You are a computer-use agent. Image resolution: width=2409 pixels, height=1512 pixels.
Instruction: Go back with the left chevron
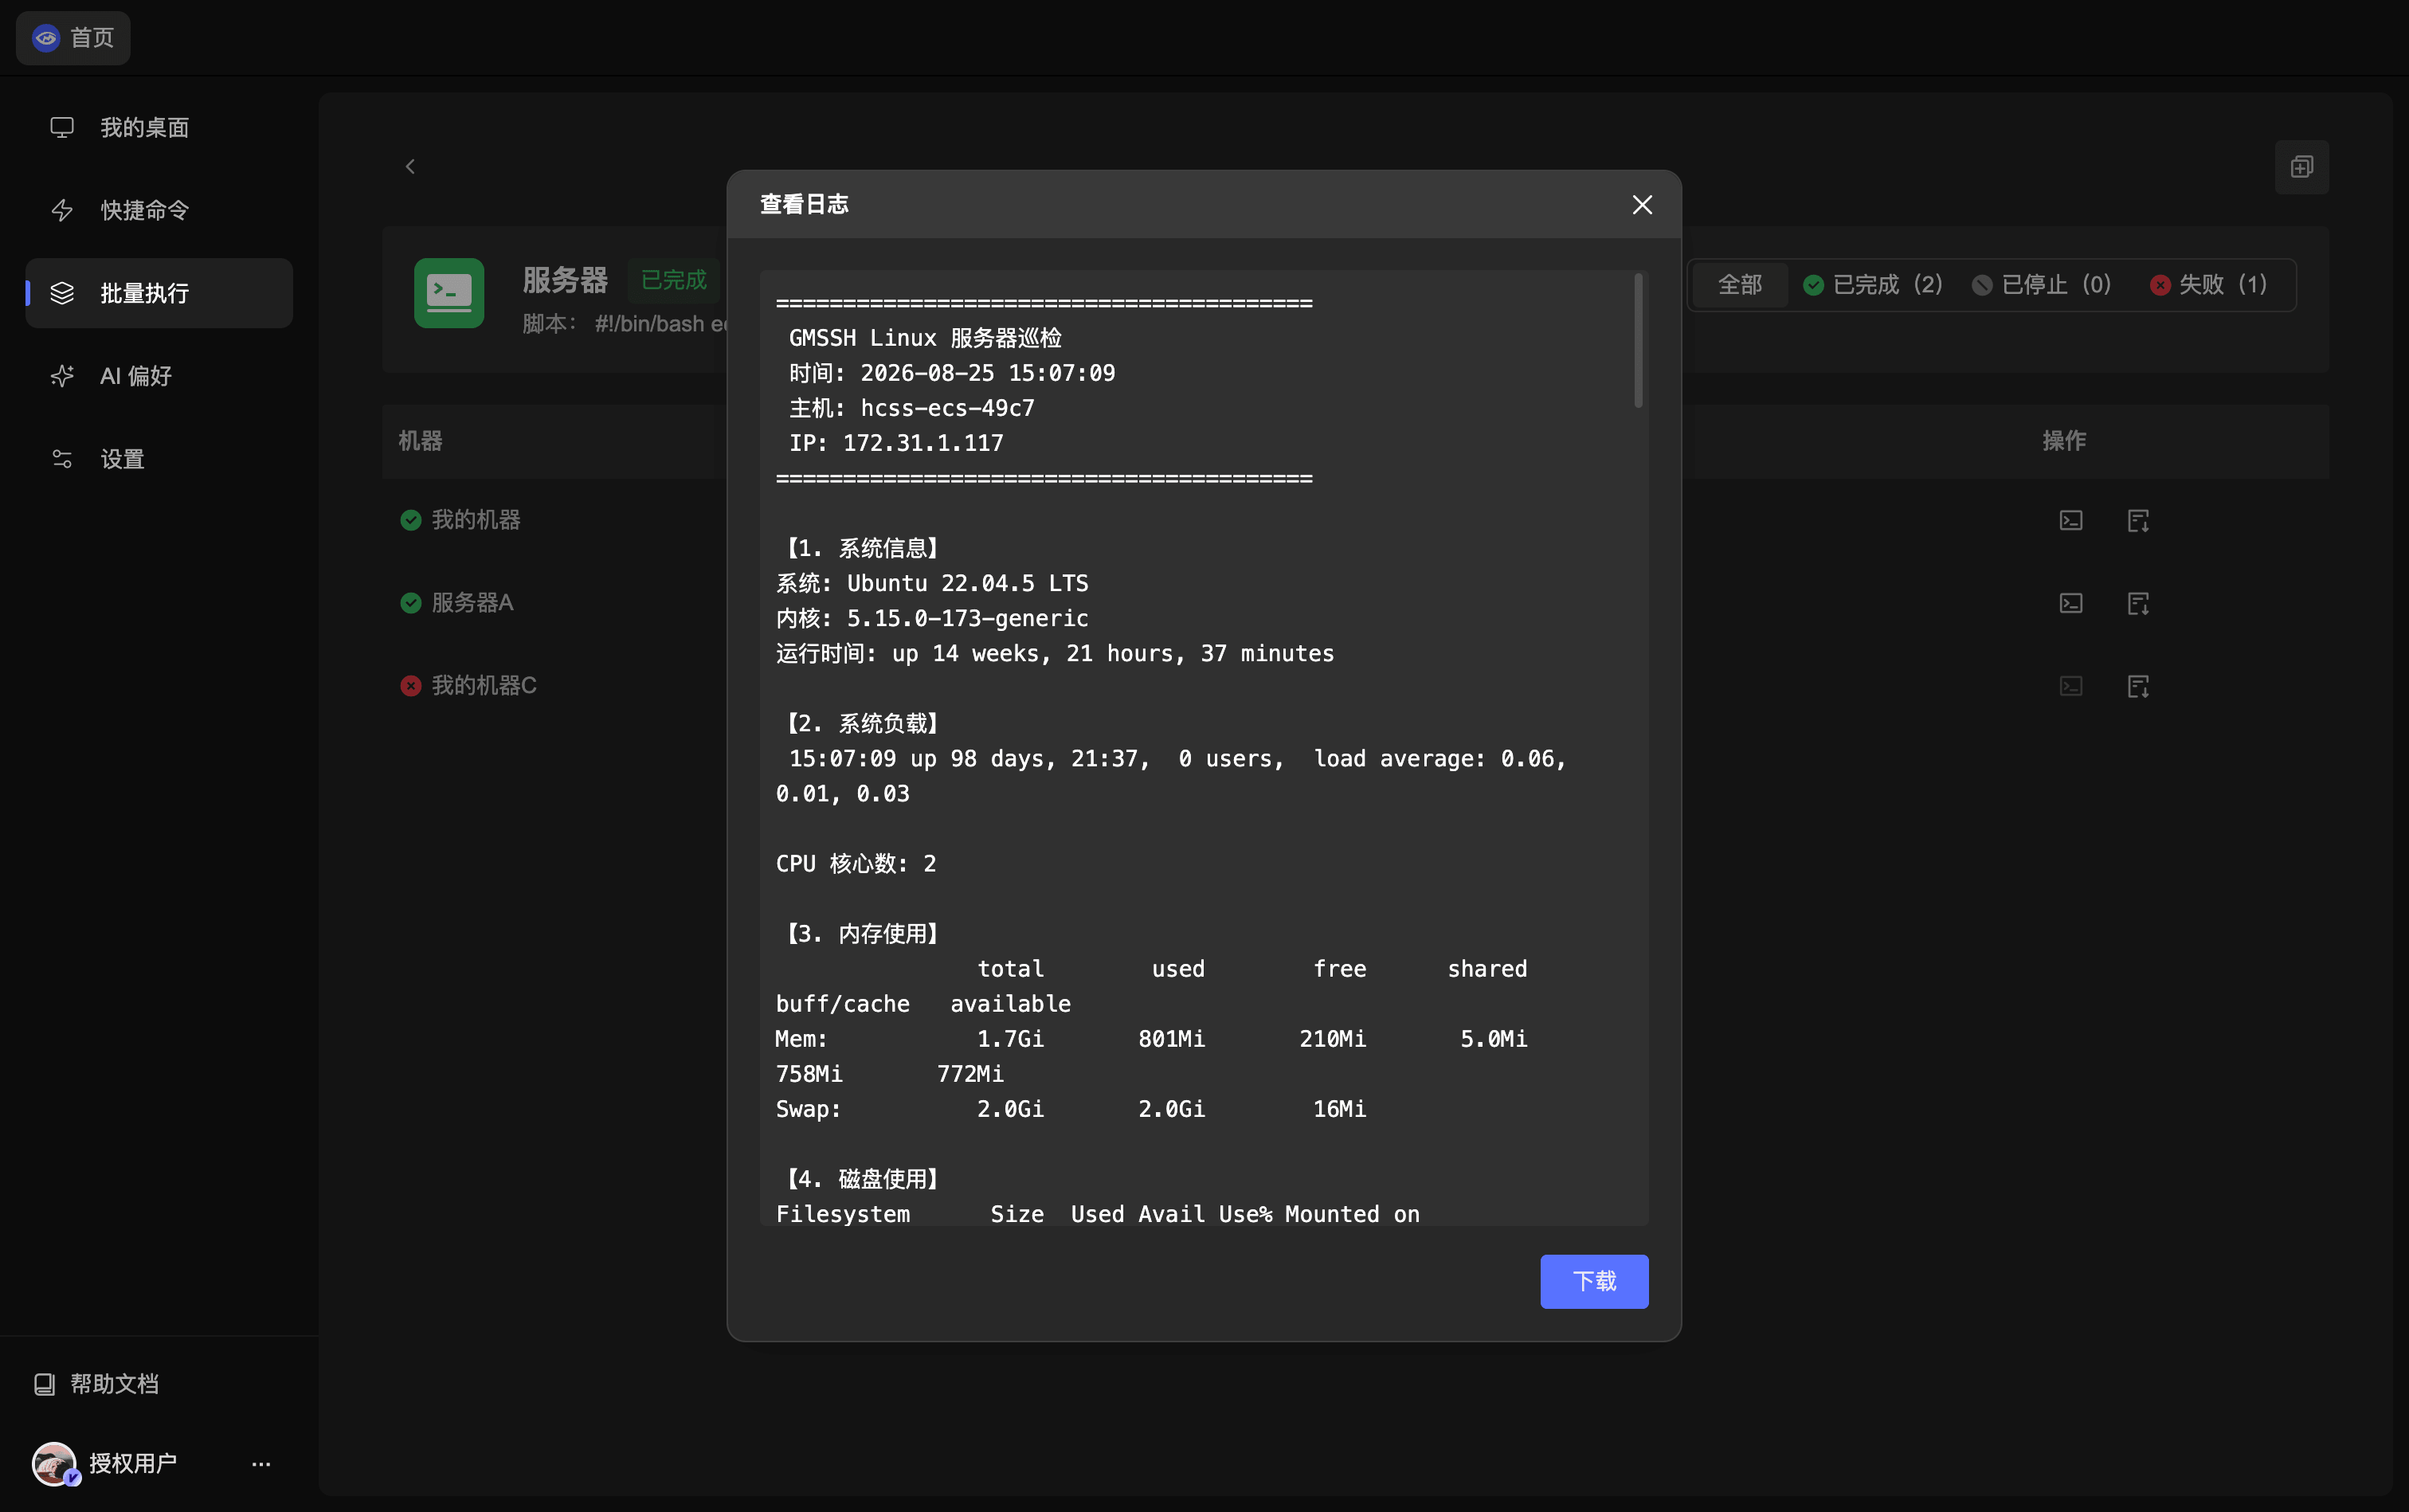click(410, 167)
